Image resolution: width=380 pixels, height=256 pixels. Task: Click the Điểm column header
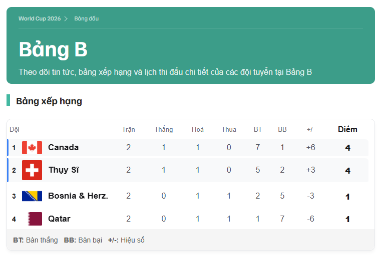coord(347,129)
